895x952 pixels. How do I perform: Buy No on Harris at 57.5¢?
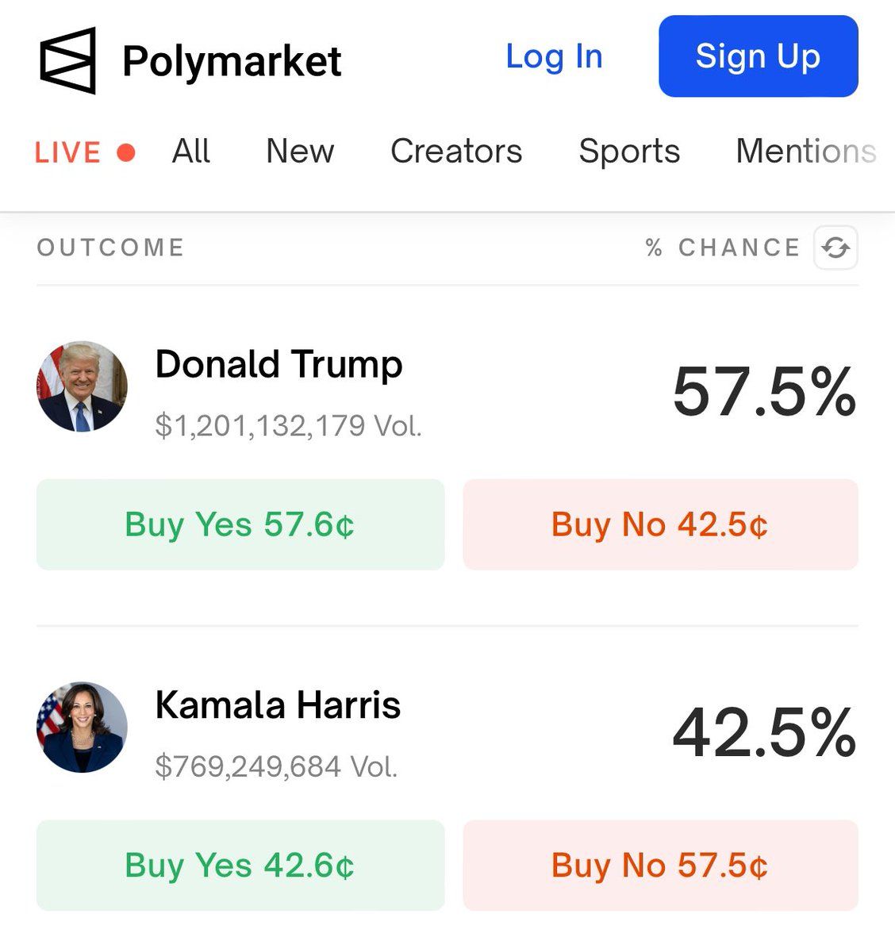(660, 866)
